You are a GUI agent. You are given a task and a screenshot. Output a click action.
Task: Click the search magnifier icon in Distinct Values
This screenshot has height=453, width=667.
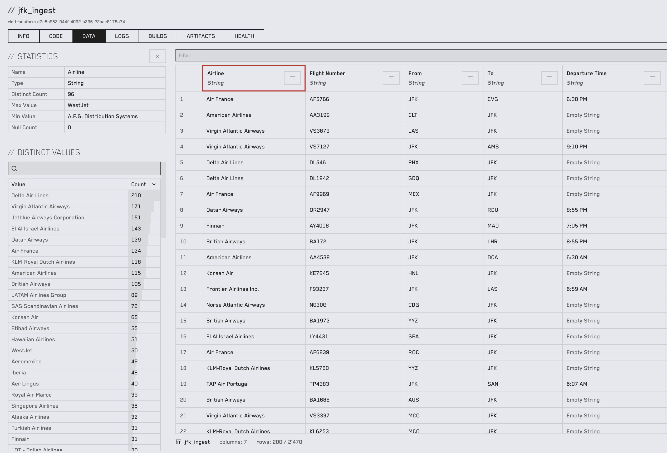point(14,168)
